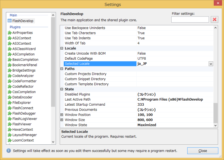Image resolution: width=224 pixels, height=160 pixels.
Task: Click the FlashConnect plugin icon
Action: 10,108
